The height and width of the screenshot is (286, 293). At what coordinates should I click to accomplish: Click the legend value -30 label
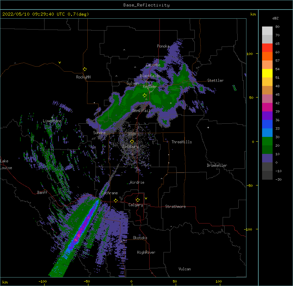point(278,179)
